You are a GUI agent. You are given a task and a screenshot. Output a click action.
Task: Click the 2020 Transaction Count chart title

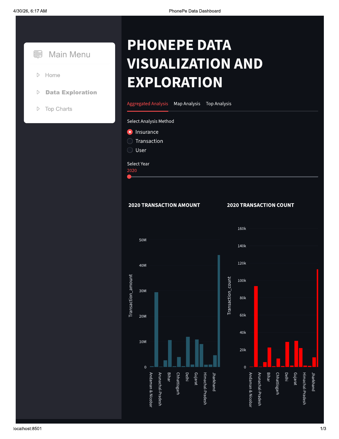click(261, 205)
